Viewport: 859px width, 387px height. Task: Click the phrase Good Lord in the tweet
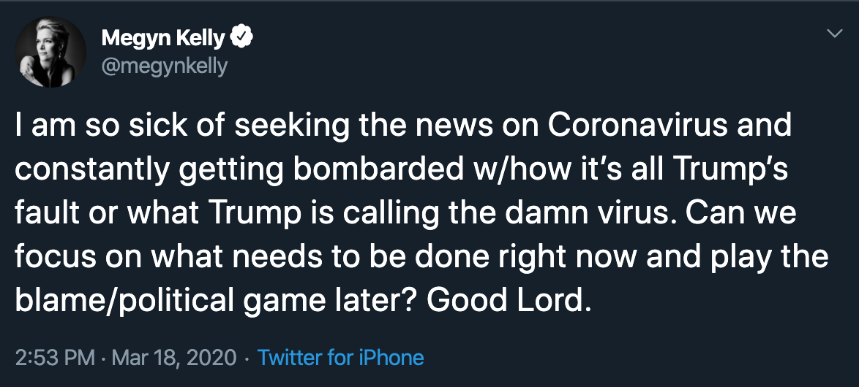[509, 301]
